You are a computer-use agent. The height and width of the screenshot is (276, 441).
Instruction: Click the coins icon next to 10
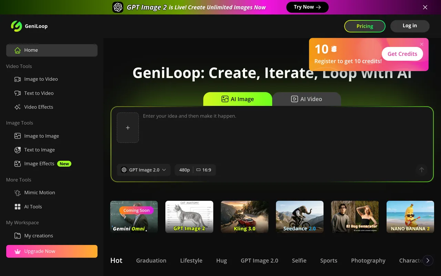pos(334,49)
